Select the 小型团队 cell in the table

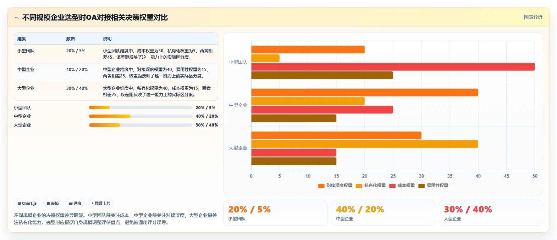[x=26, y=51]
